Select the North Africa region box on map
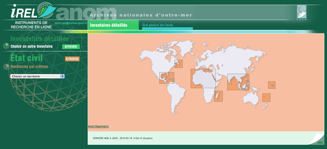This screenshot has height=149, width=327. tap(203, 78)
